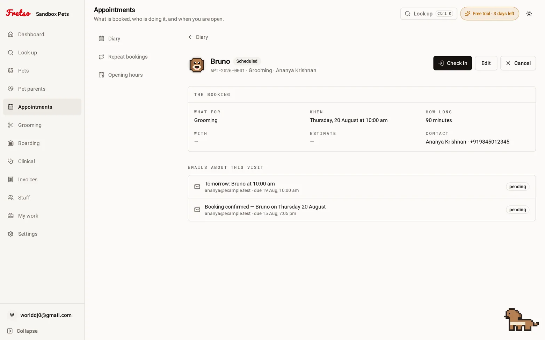Click the worlddj0@gmail.com account entry

[x=42, y=315]
